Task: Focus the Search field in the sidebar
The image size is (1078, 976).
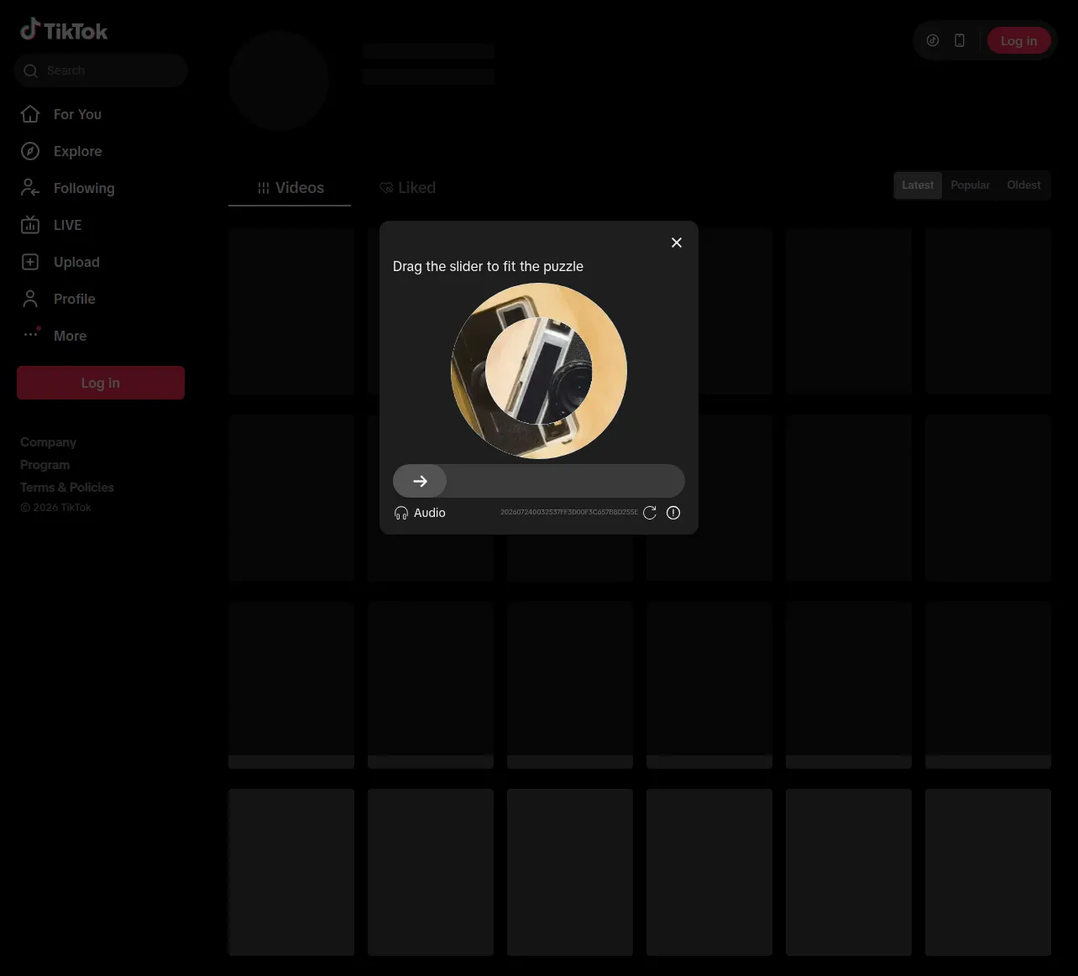Action: click(101, 70)
